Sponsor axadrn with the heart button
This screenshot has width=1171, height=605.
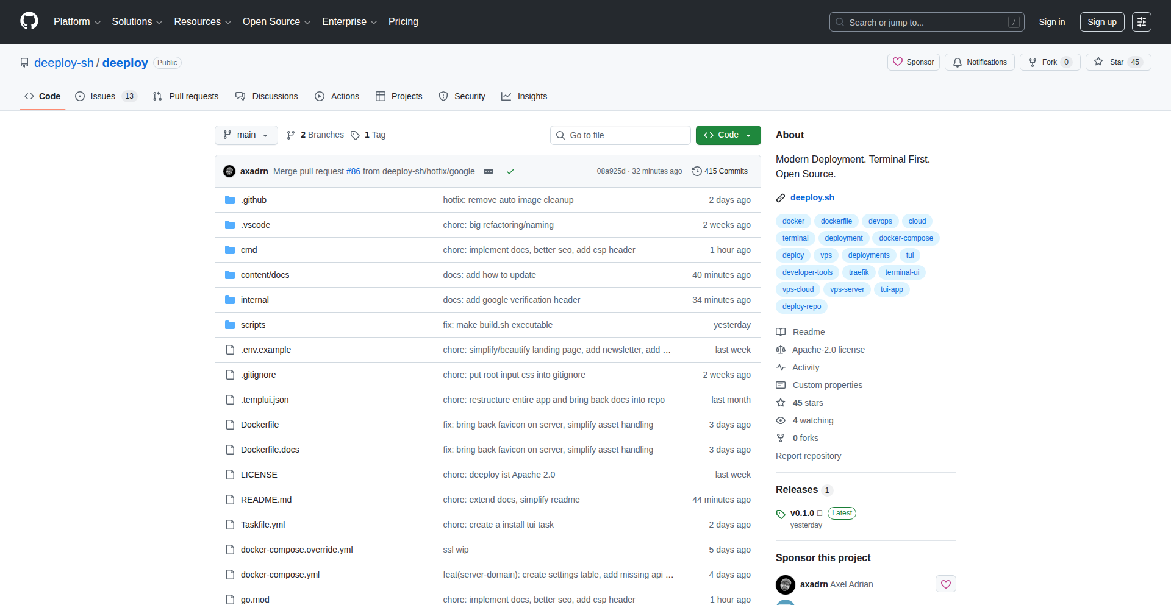click(946, 584)
